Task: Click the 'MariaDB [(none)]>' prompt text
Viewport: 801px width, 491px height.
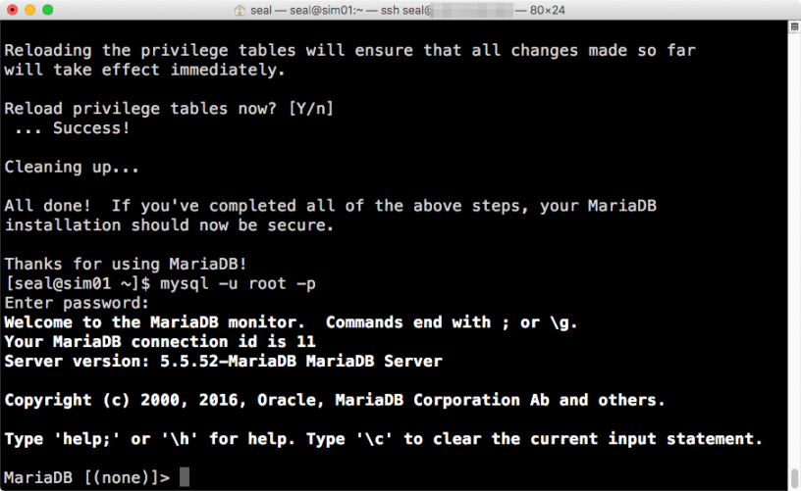Action: tap(86, 477)
